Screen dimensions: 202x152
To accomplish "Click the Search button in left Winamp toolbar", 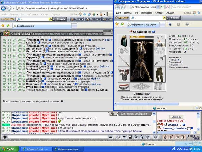I will tap(60, 19).
